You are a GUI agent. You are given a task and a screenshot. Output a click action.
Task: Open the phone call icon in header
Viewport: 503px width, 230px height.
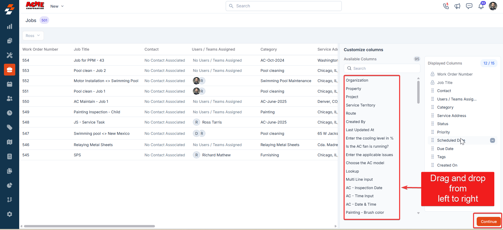446,6
